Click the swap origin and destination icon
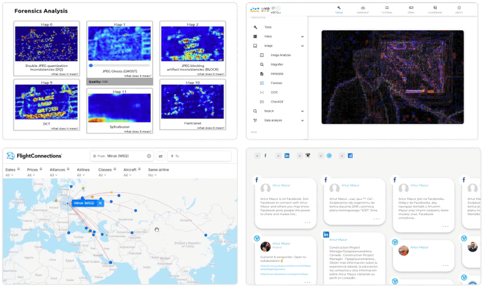The height and width of the screenshot is (287, 483). (161, 156)
